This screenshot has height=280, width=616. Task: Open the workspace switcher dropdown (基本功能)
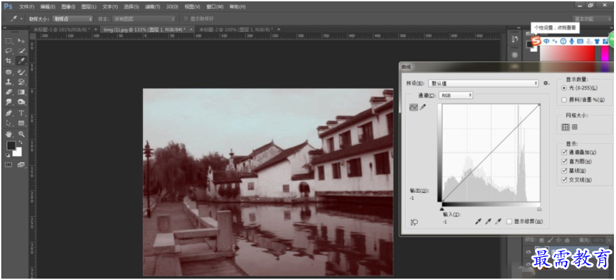(x=591, y=19)
